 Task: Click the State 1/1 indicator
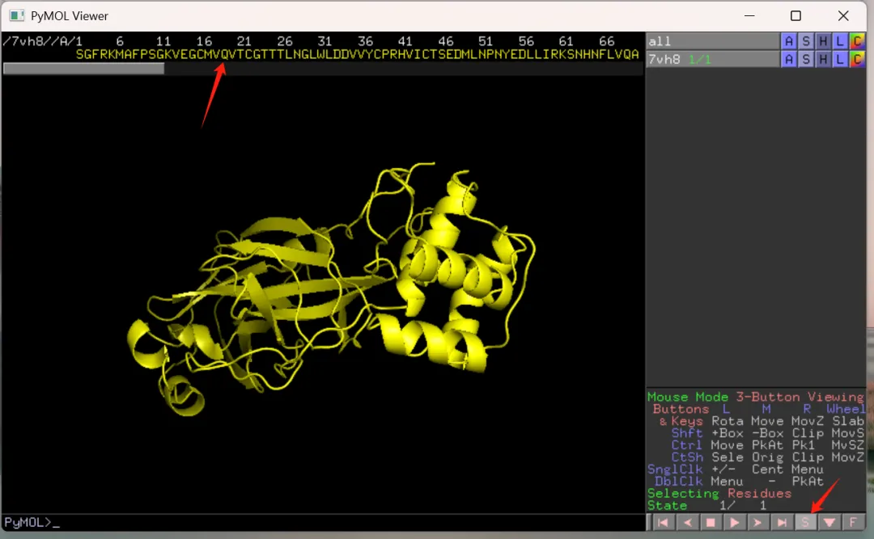708,506
